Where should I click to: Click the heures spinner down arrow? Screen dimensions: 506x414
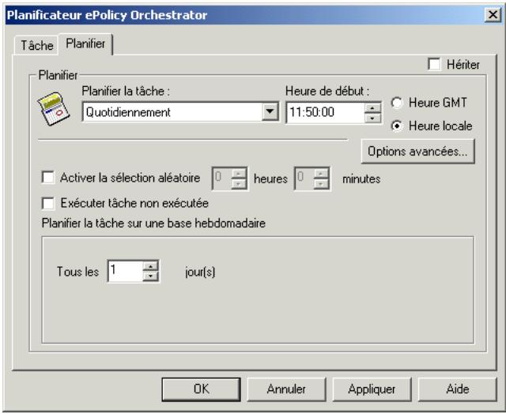click(239, 184)
